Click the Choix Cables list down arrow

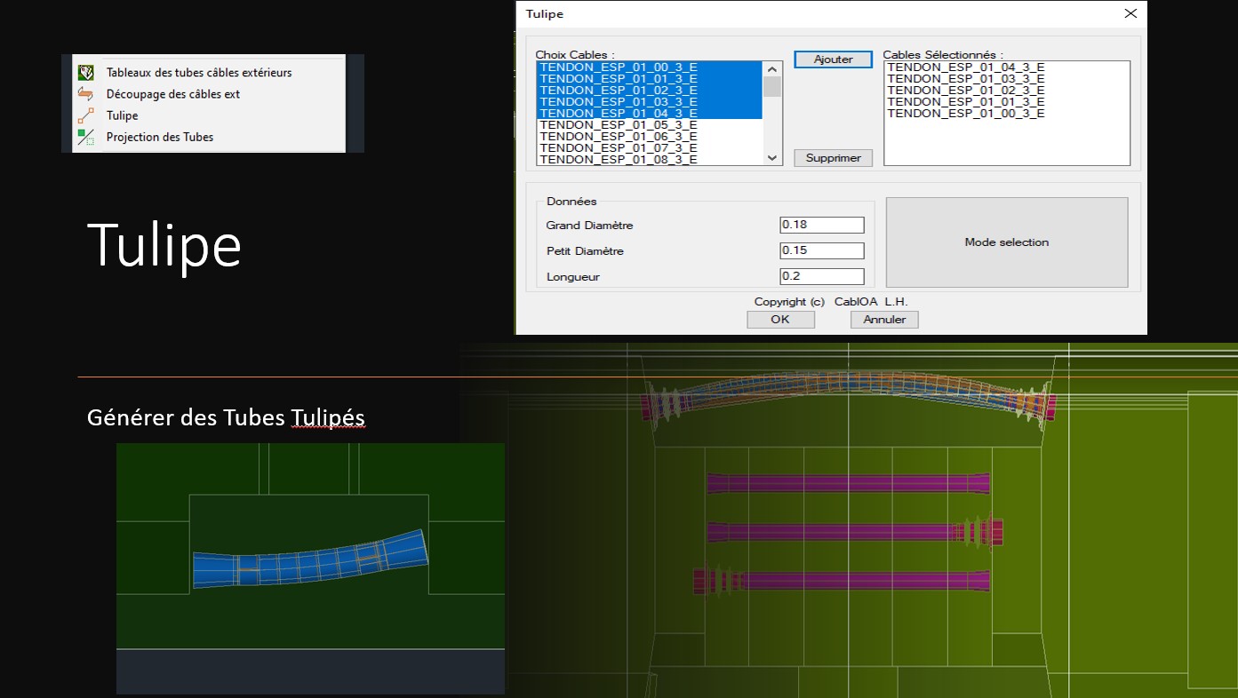click(772, 156)
